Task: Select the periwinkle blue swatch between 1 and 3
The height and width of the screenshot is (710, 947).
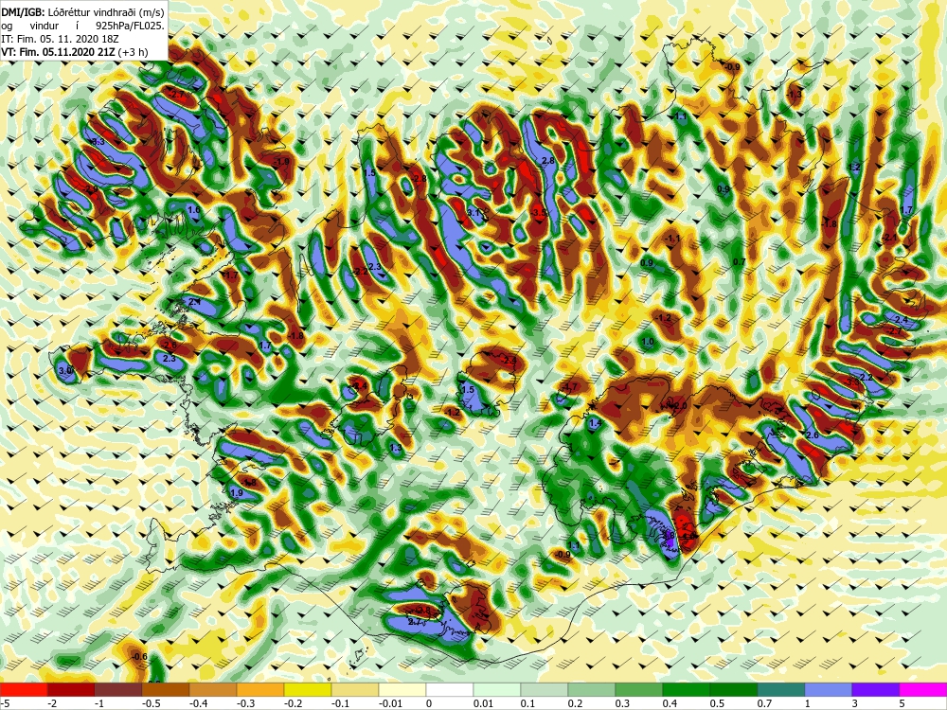Action: tap(829, 689)
